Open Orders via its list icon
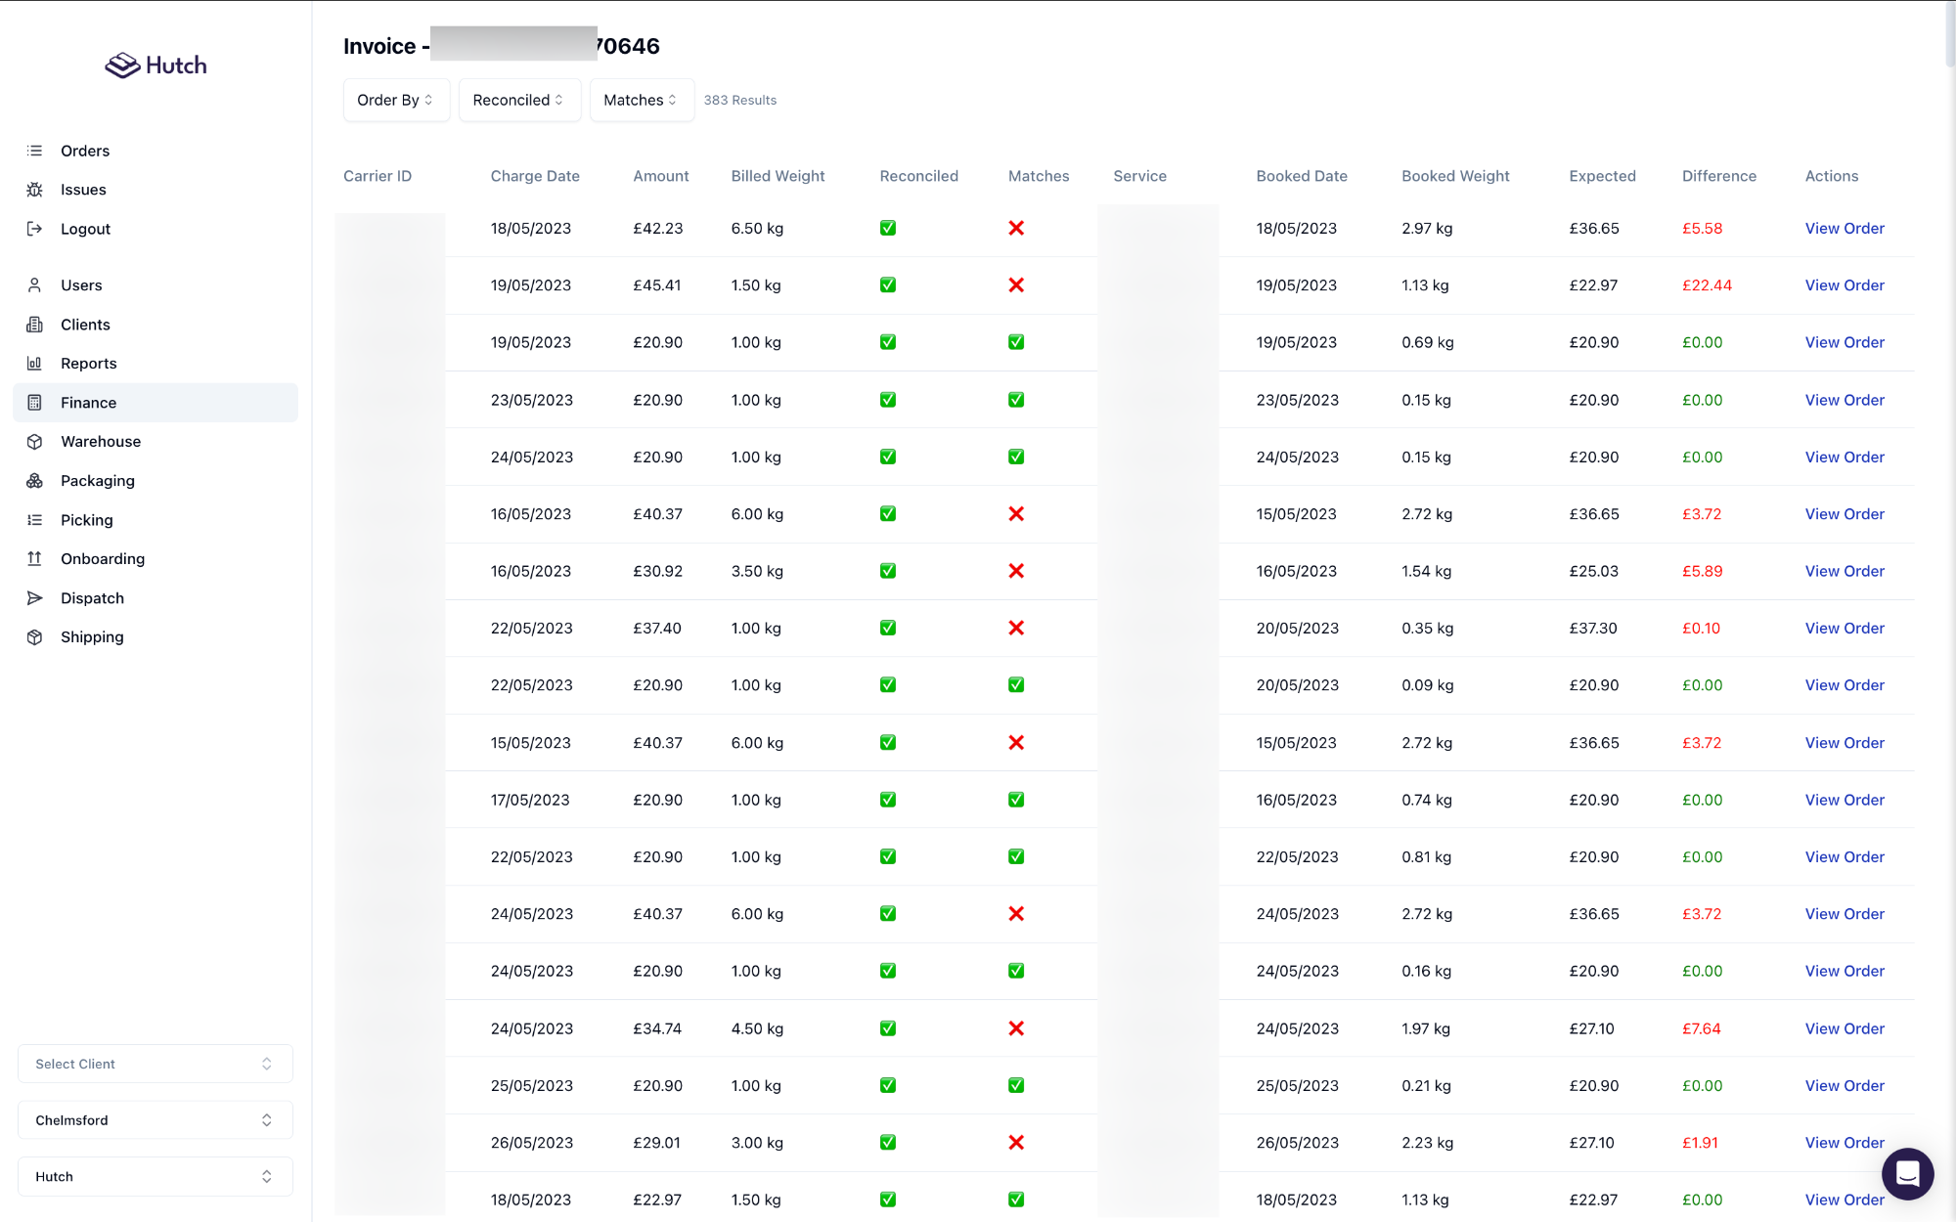Viewport: 1956px width, 1222px height. click(34, 151)
